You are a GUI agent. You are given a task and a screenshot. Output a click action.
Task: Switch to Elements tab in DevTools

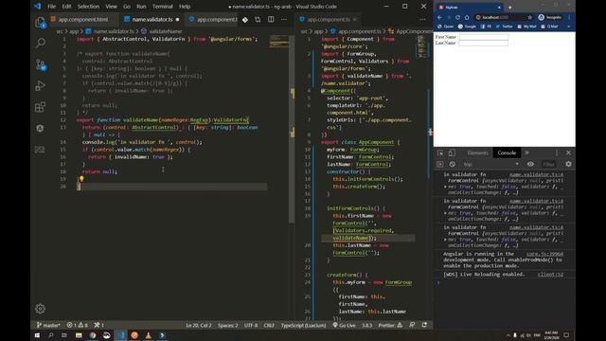click(x=477, y=153)
